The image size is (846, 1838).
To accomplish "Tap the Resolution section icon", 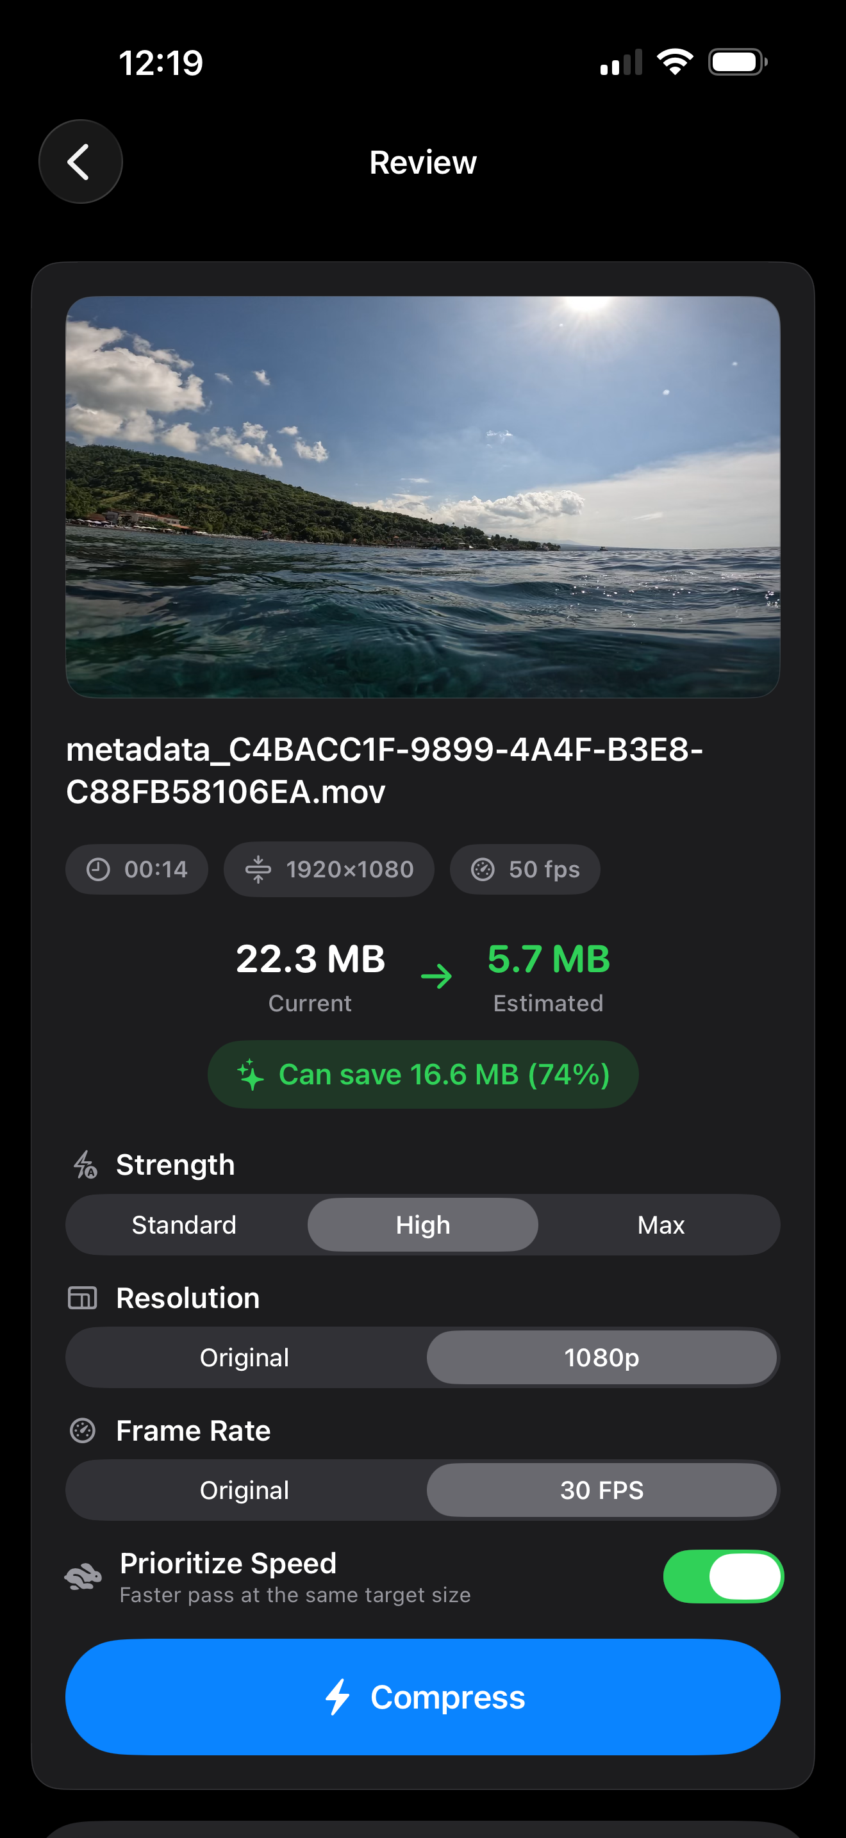I will coord(83,1298).
